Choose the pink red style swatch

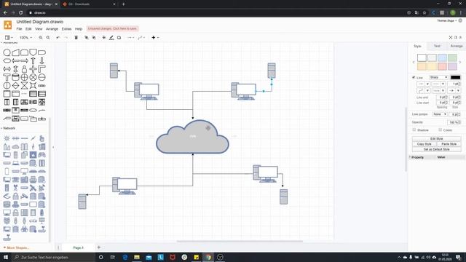click(442, 66)
